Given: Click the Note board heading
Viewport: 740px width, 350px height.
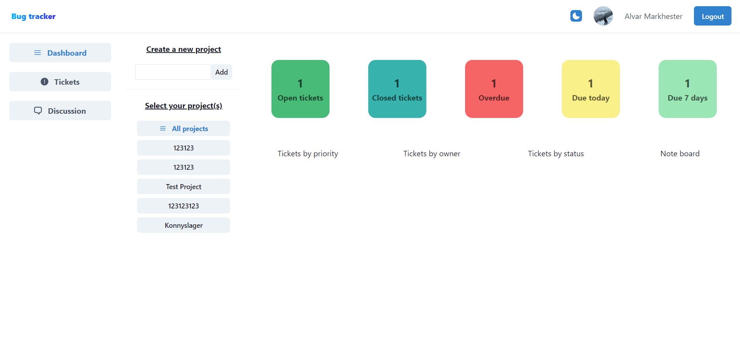Looking at the screenshot, I should 680,154.
